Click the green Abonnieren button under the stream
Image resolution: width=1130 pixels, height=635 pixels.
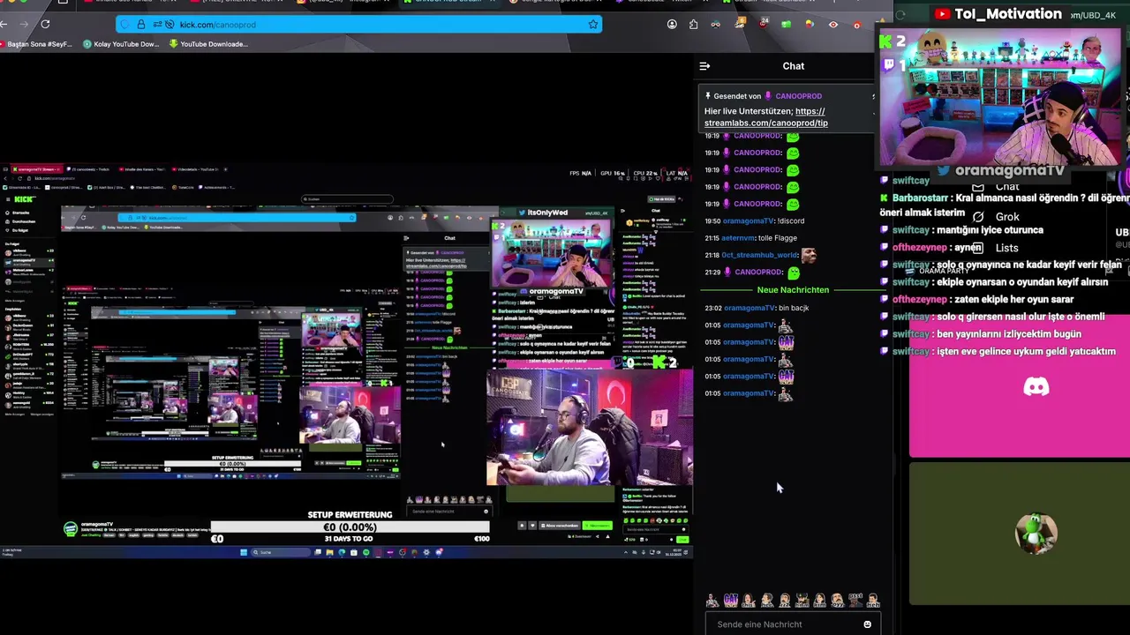[x=598, y=526]
